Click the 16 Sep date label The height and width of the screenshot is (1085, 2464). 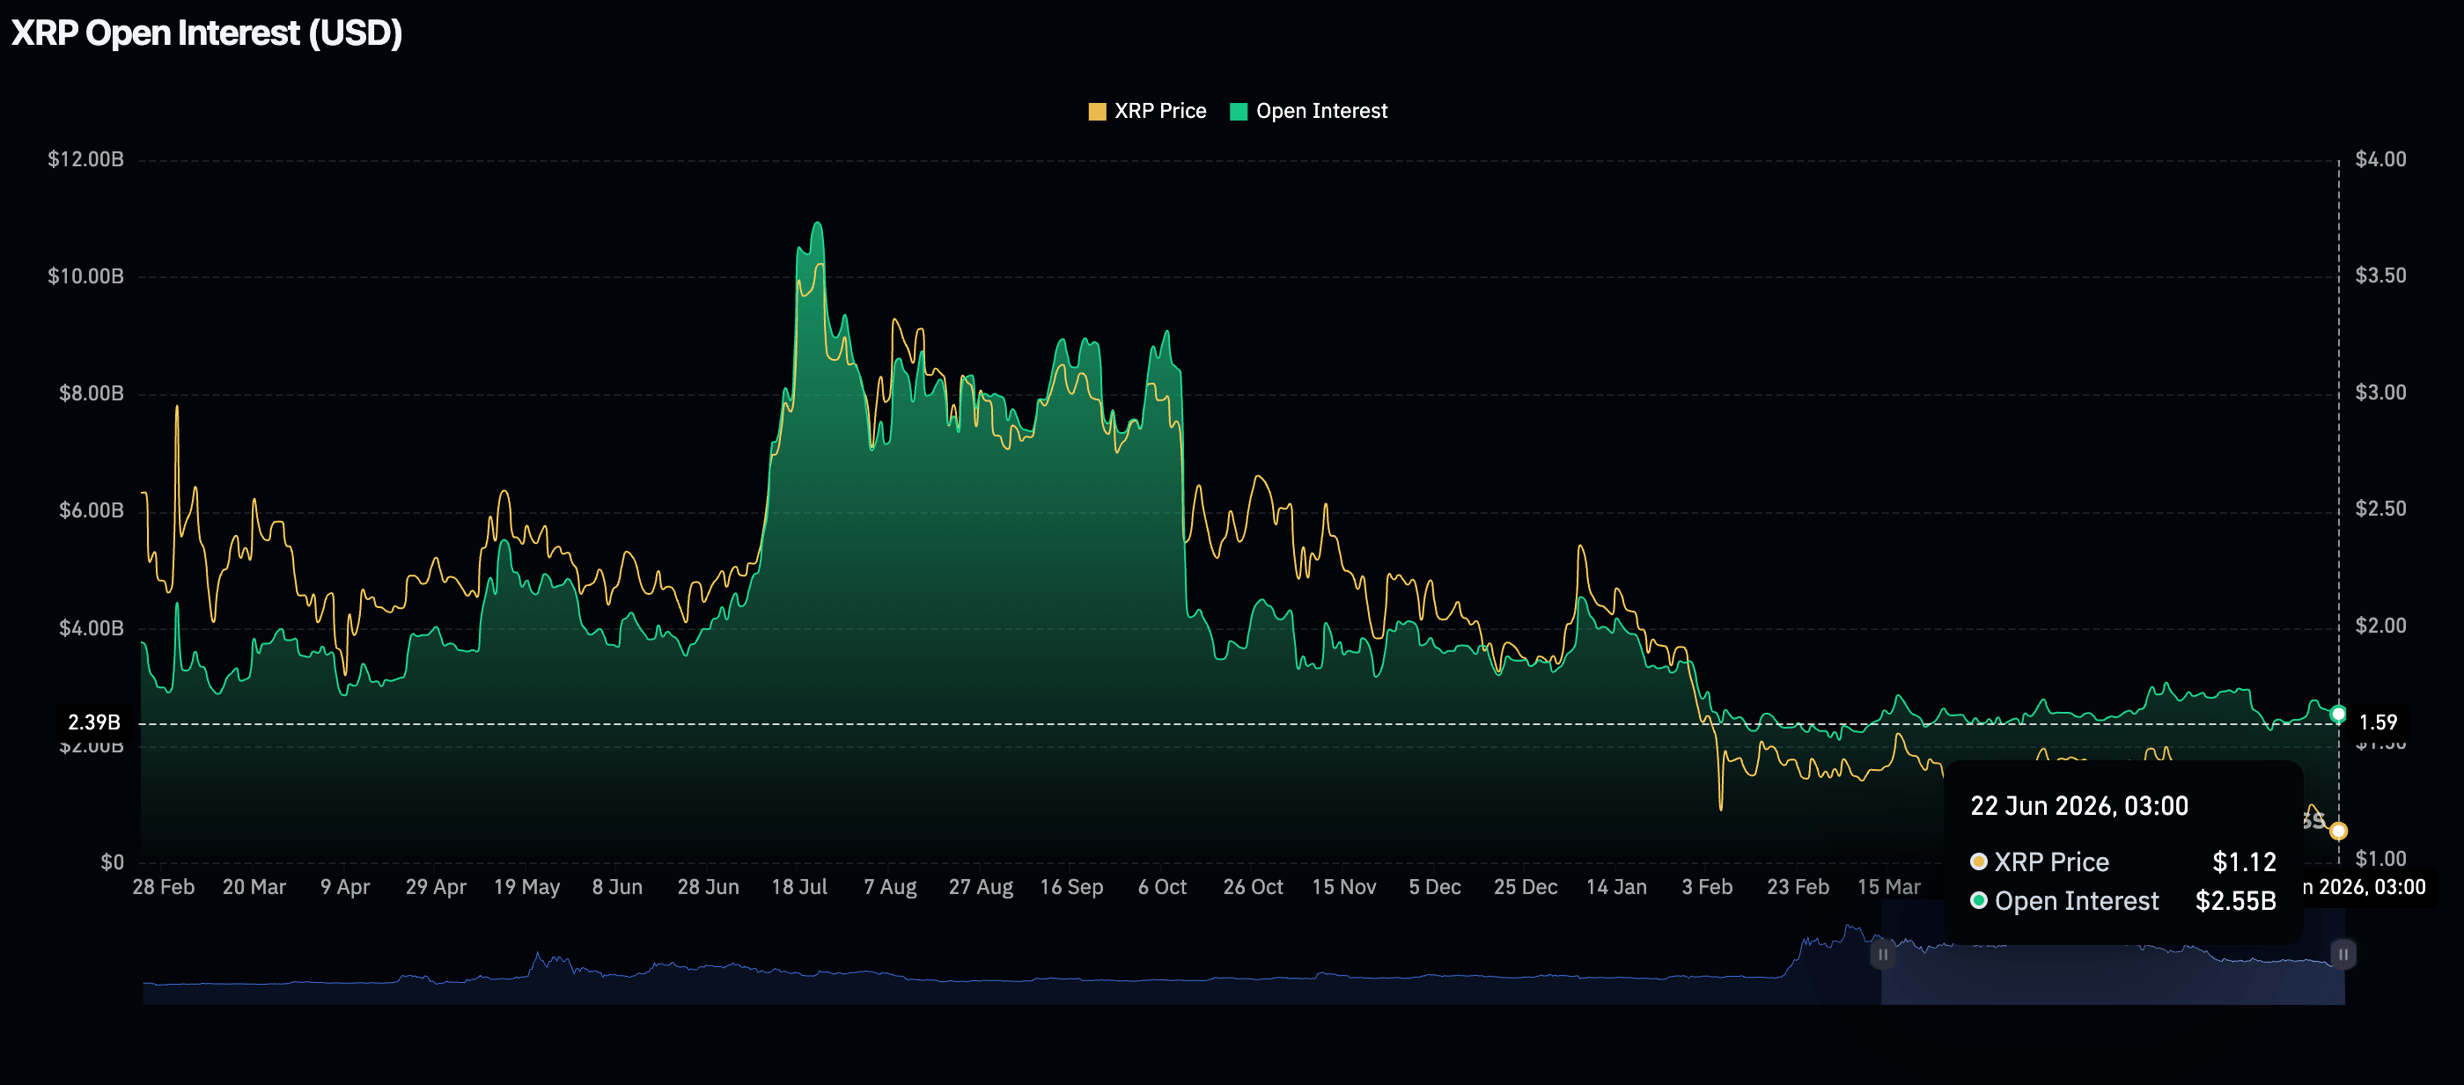(1072, 887)
